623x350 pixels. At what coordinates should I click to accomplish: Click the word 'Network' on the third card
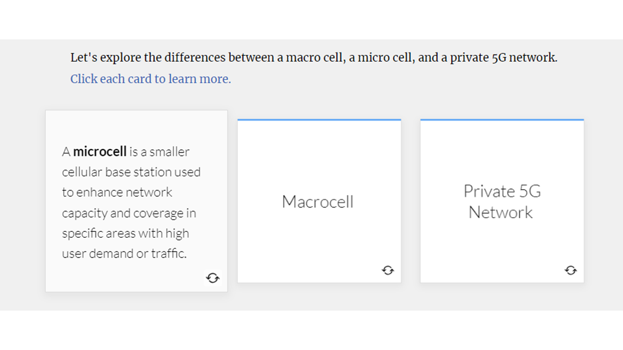pos(501,212)
